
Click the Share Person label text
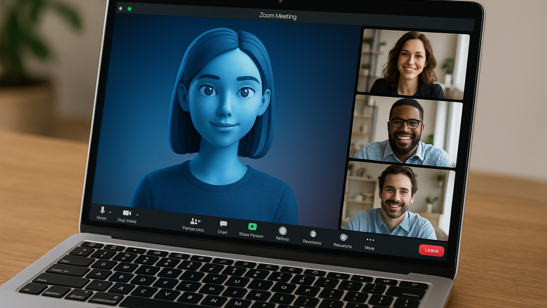click(251, 235)
